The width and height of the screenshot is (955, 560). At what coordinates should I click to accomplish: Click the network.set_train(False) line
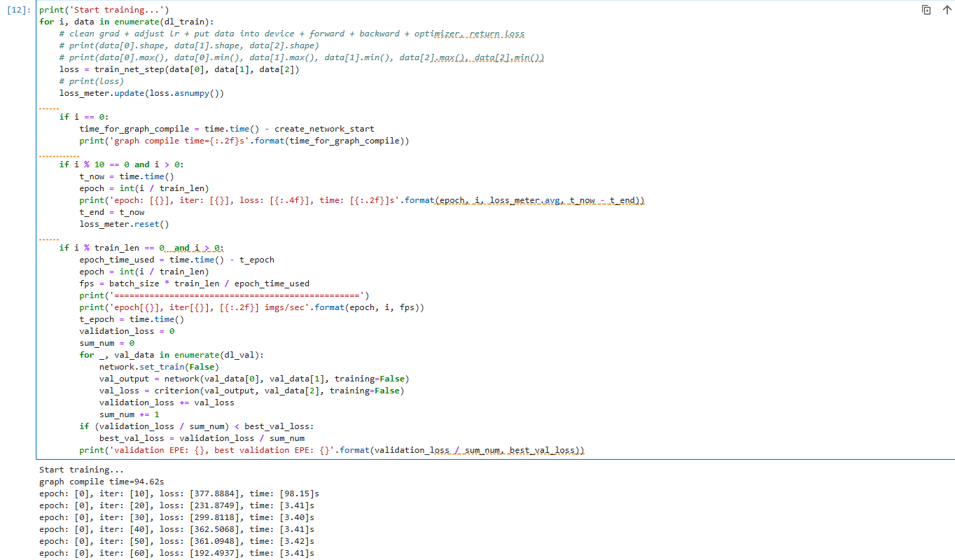point(159,367)
